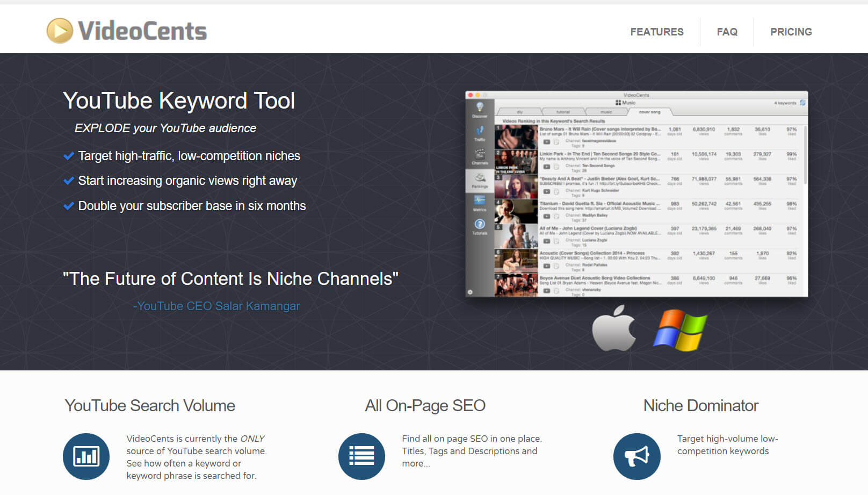The height and width of the screenshot is (495, 868).
Task: Switch to the cover song keyword tab
Action: pyautogui.click(x=649, y=112)
